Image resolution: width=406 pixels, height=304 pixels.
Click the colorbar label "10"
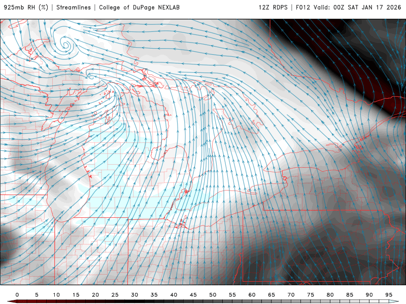point(56,295)
